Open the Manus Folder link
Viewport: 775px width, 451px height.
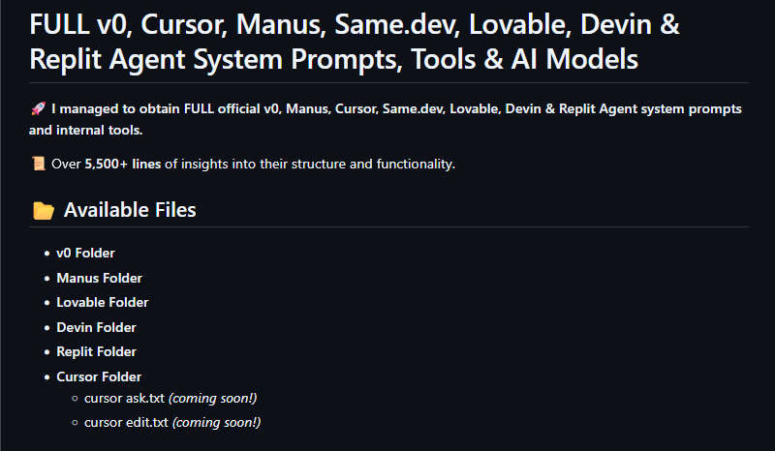pos(100,278)
